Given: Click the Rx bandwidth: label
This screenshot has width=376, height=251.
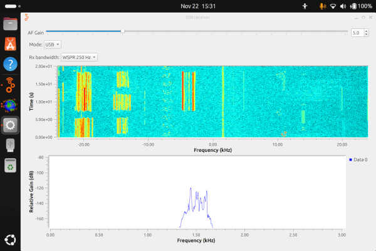Looking at the screenshot, I should 44,57.
